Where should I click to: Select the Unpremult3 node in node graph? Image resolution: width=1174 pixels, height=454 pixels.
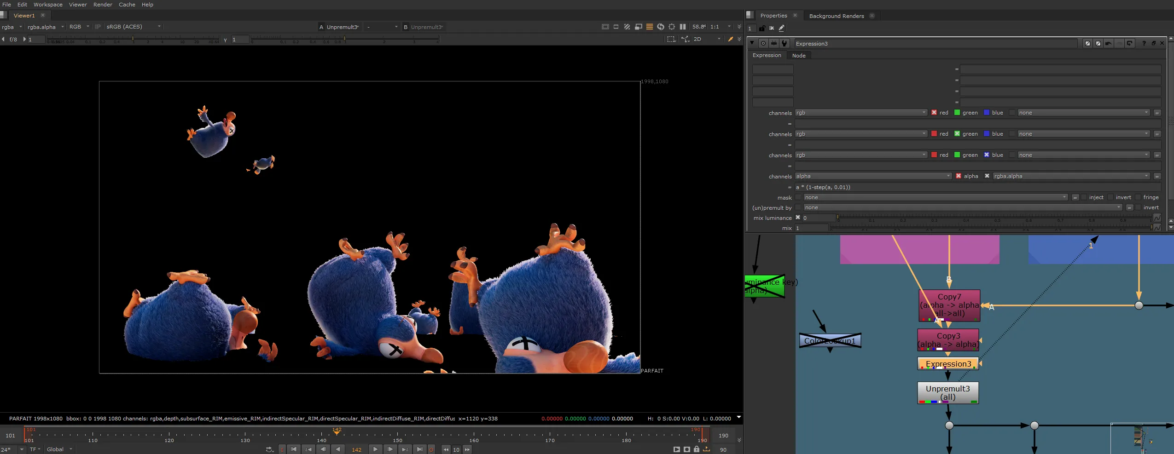[x=948, y=393]
